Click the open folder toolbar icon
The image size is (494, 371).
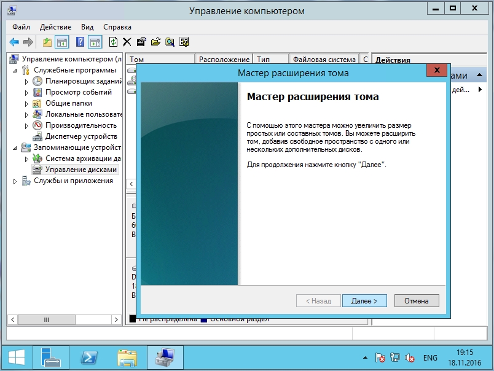[155, 42]
